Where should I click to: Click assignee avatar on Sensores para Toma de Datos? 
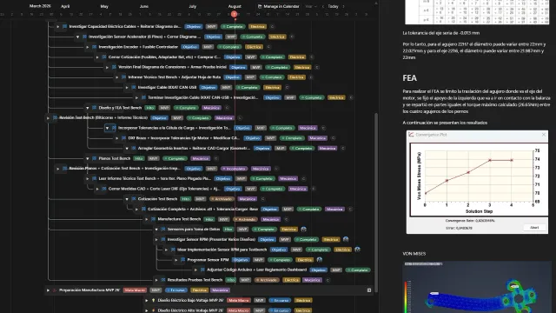pyautogui.click(x=303, y=230)
